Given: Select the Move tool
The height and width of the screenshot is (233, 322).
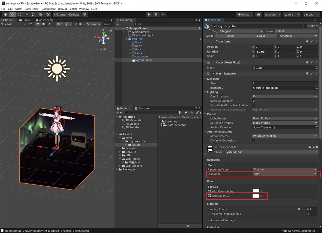Looking at the screenshot, I should coord(13,14).
